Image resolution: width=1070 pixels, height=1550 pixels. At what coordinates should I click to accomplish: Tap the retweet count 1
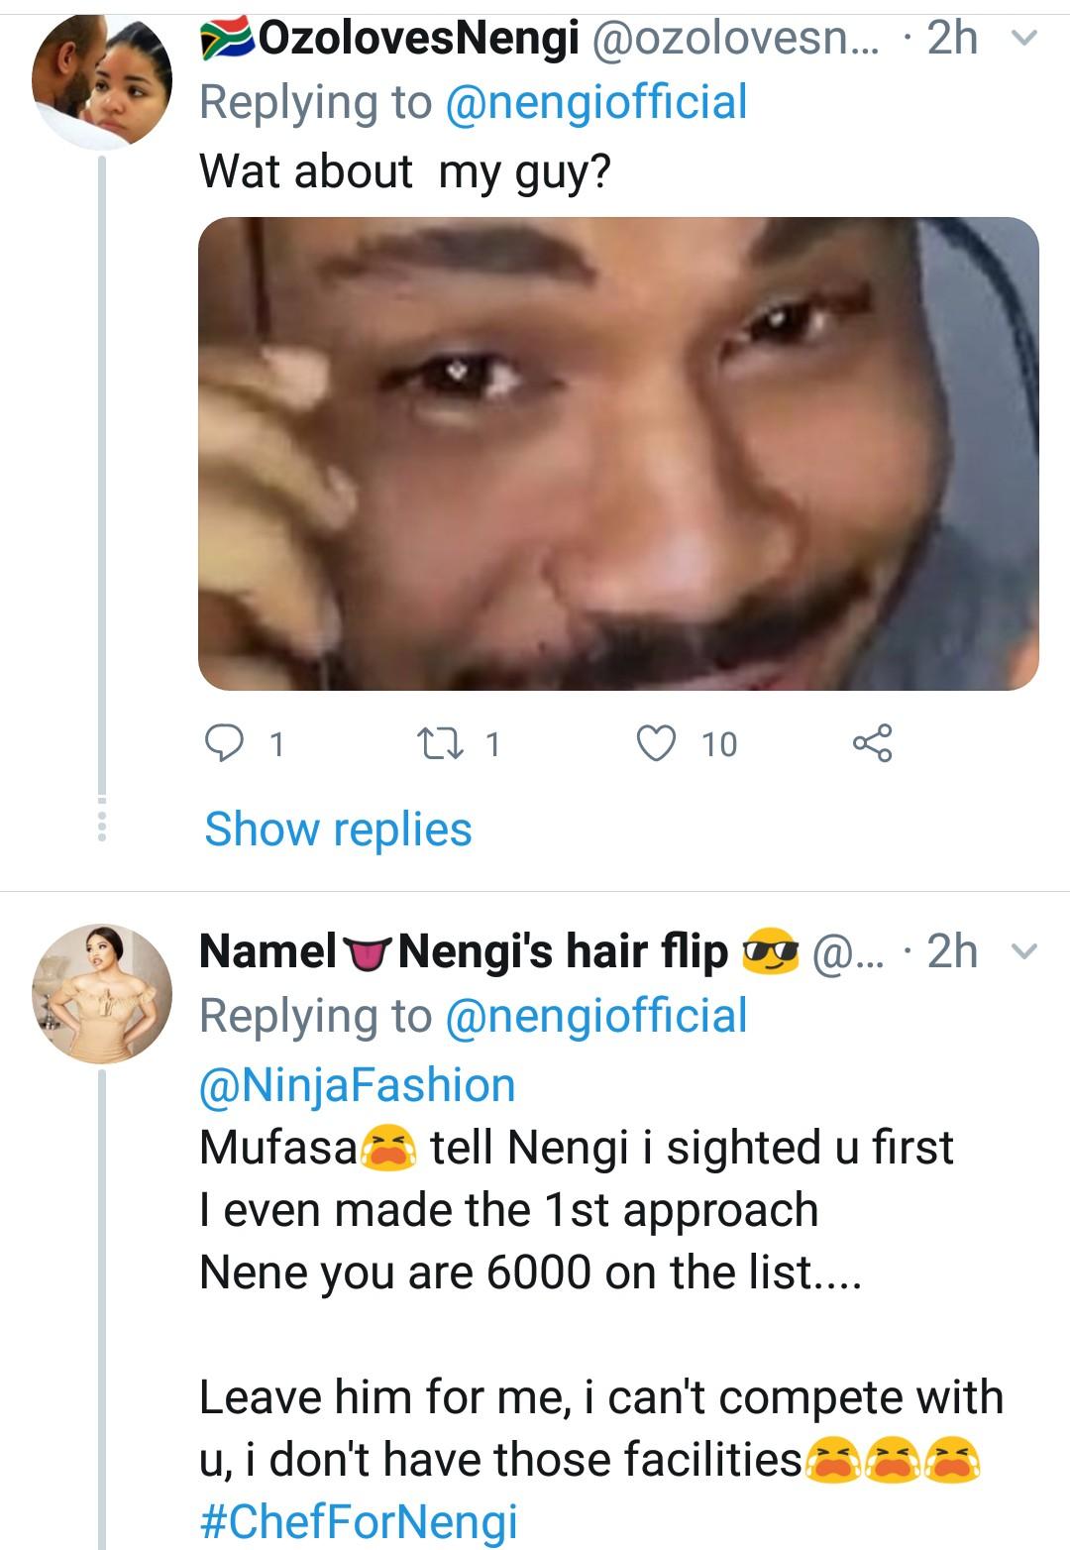(x=493, y=744)
